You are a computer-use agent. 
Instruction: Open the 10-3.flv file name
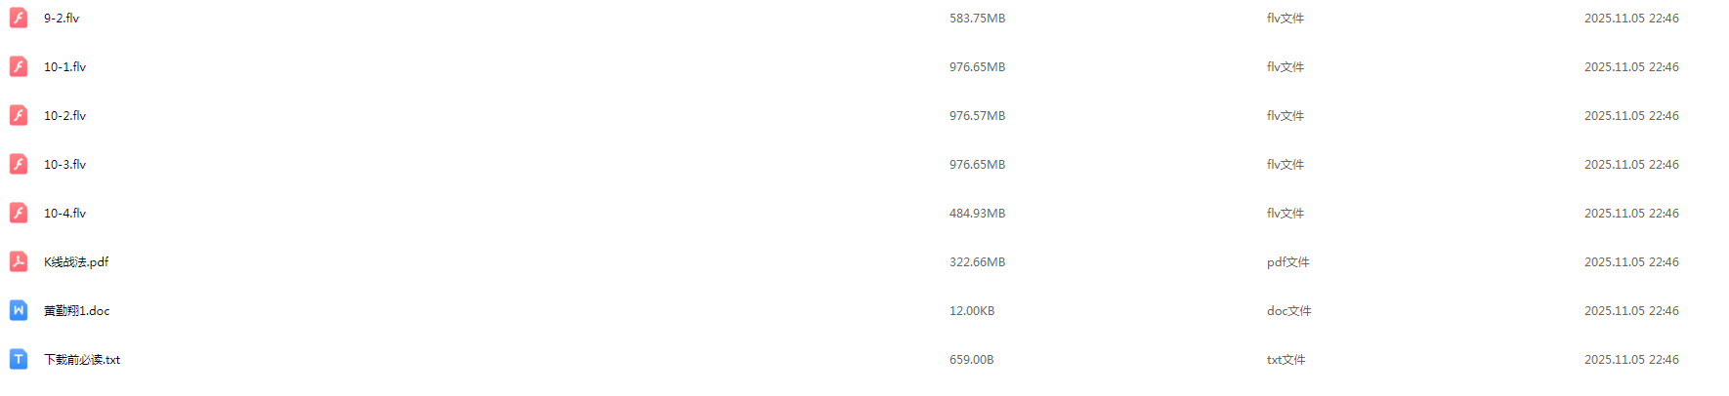coord(64,165)
